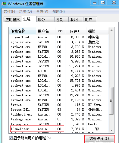Select the TGameInter process row

59,129
